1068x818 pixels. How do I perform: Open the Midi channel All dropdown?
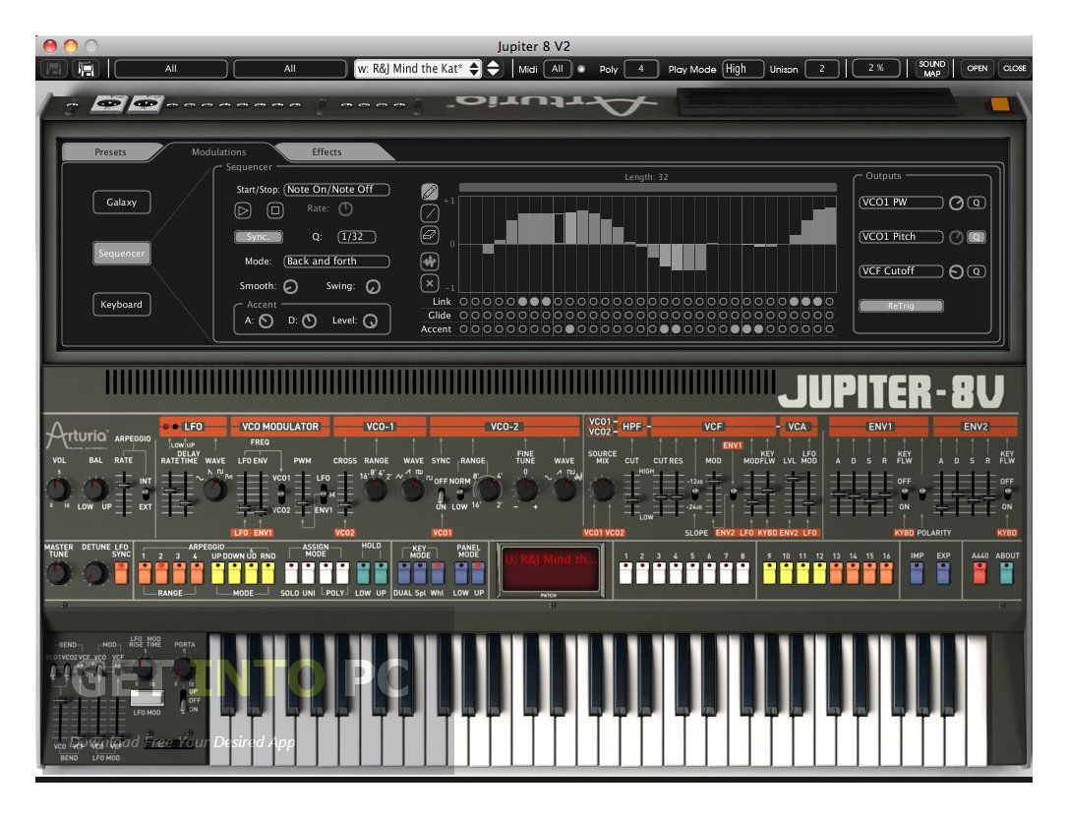point(558,69)
